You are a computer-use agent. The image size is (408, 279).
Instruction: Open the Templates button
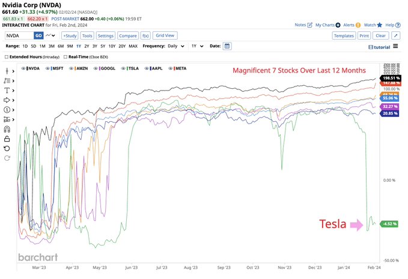pos(343,35)
